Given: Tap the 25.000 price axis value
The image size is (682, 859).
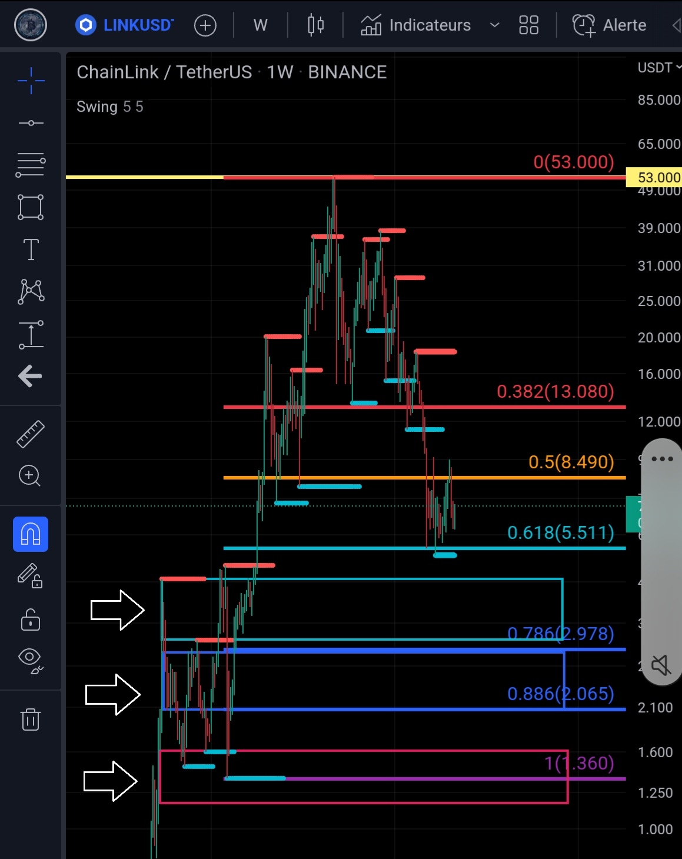Looking at the screenshot, I should tap(659, 301).
